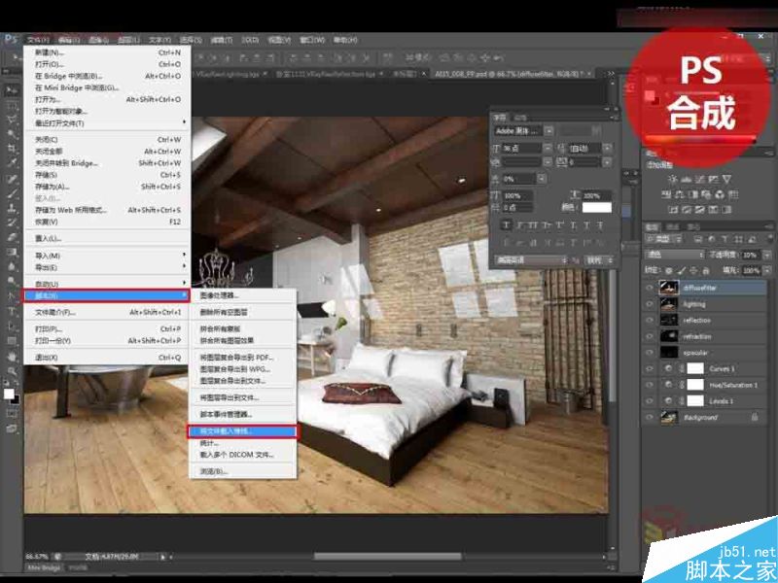This screenshot has width=778, height=583.
Task: Choose the Save As entry with Shift+Ctrl+S
Action: click(x=107, y=187)
